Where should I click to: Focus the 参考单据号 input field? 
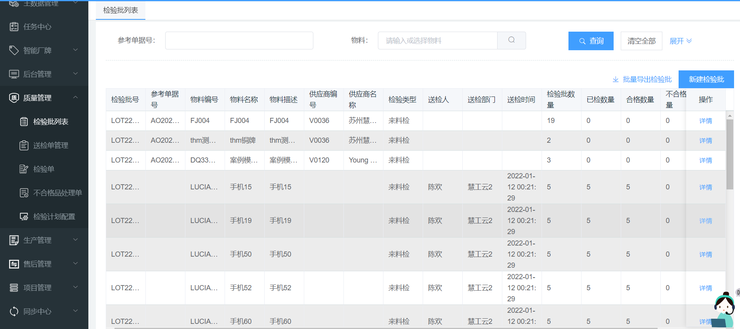[239, 40]
